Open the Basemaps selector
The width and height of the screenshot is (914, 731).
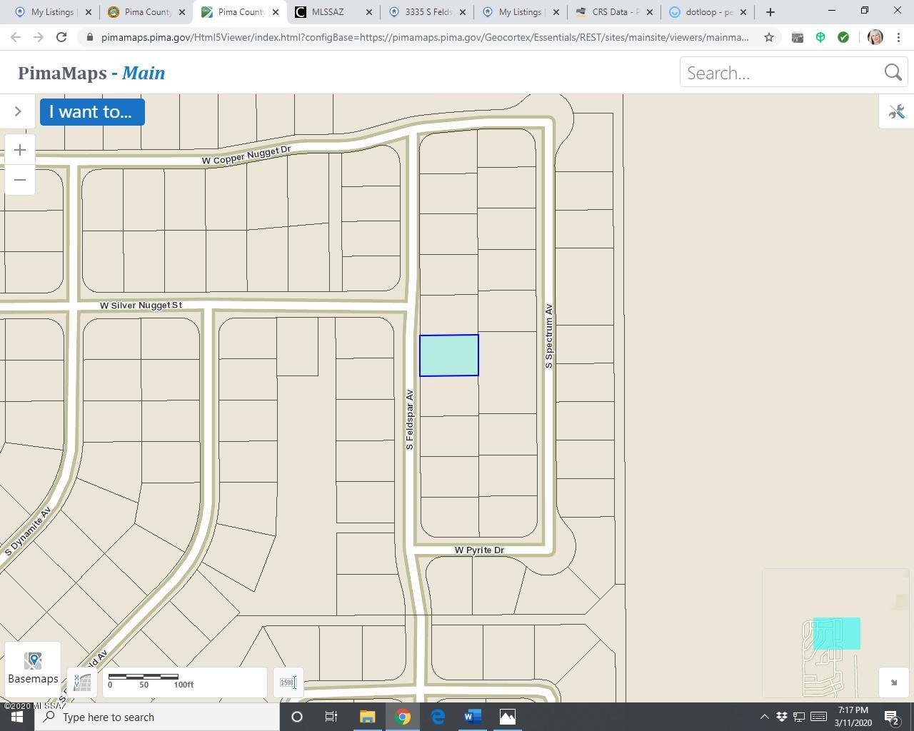click(x=33, y=668)
